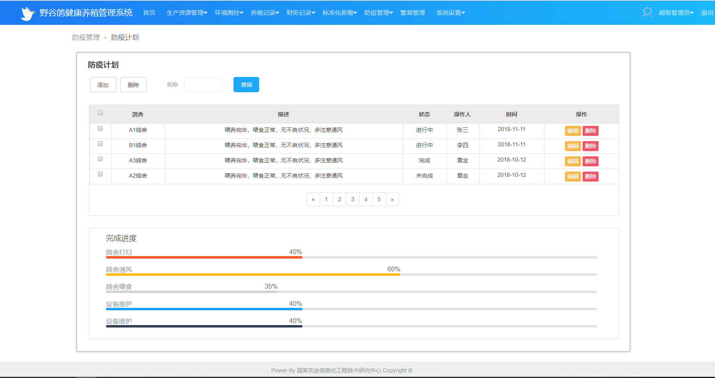
Task: Click the 鸽舍通风 yellow progress bar
Action: point(253,275)
